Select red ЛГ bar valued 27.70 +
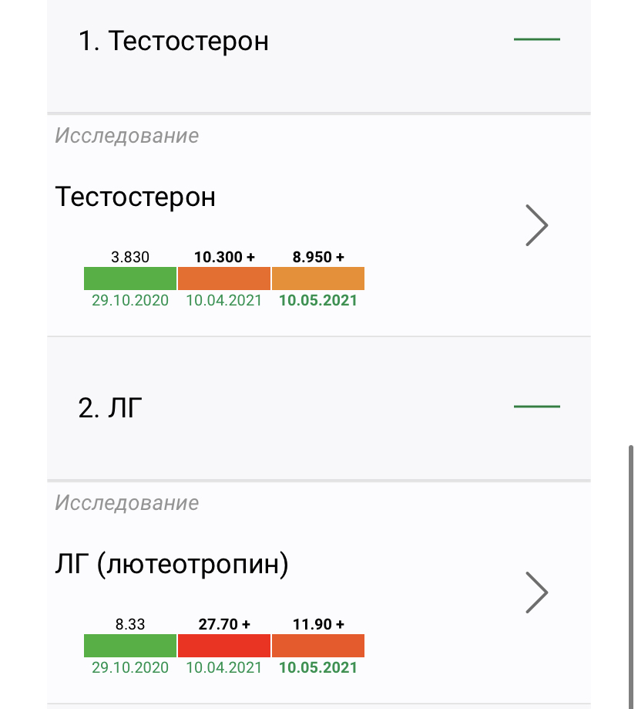Image resolution: width=638 pixels, height=709 pixels. [224, 645]
